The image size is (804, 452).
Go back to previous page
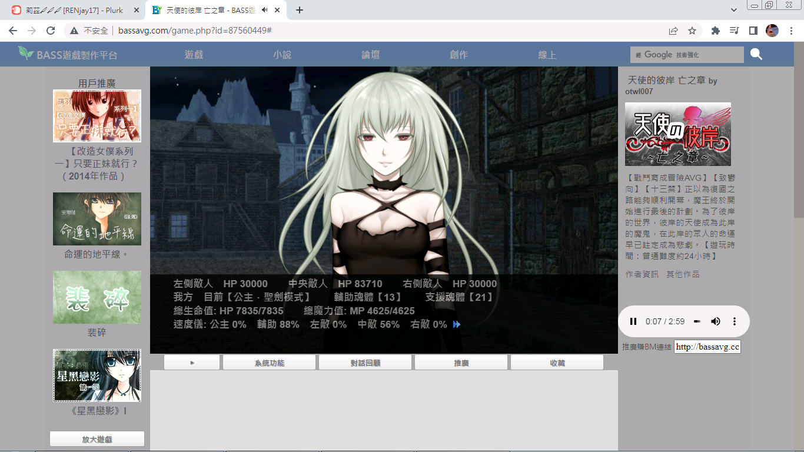pos(13,31)
